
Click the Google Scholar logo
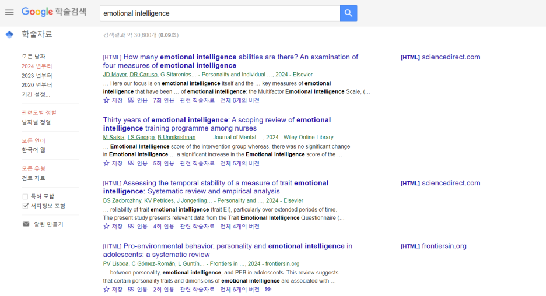pos(54,12)
